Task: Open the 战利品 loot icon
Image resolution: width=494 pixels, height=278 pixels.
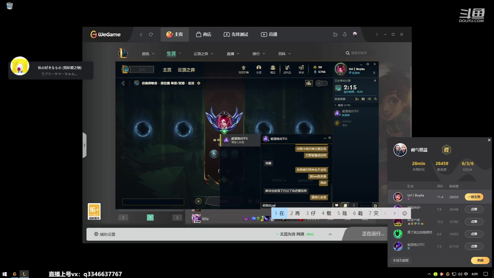Action: 287,69
